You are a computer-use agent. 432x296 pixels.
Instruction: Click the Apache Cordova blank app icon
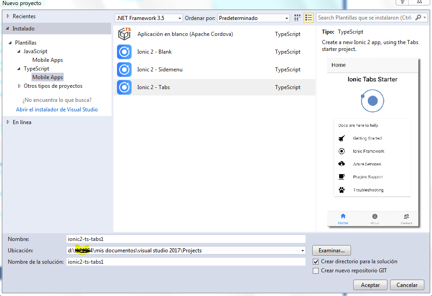point(124,34)
